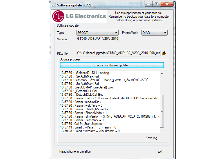Click the Exit button
216x159 pixels.
point(160,151)
